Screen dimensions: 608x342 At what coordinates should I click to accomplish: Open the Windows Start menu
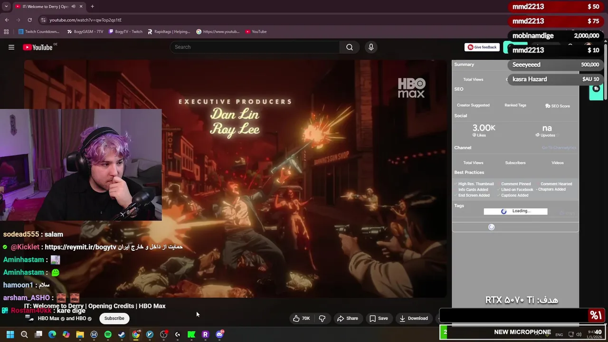click(10, 334)
